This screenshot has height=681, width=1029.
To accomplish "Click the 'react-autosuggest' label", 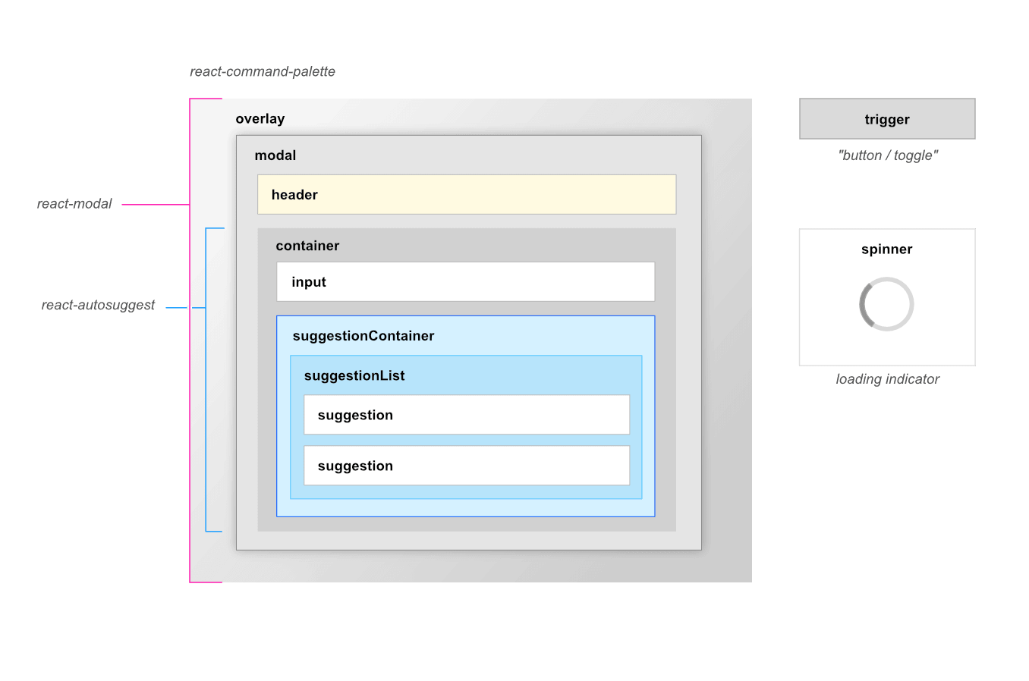I will [x=98, y=305].
